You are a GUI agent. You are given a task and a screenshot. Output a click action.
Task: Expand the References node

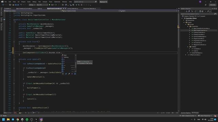tap(184, 20)
